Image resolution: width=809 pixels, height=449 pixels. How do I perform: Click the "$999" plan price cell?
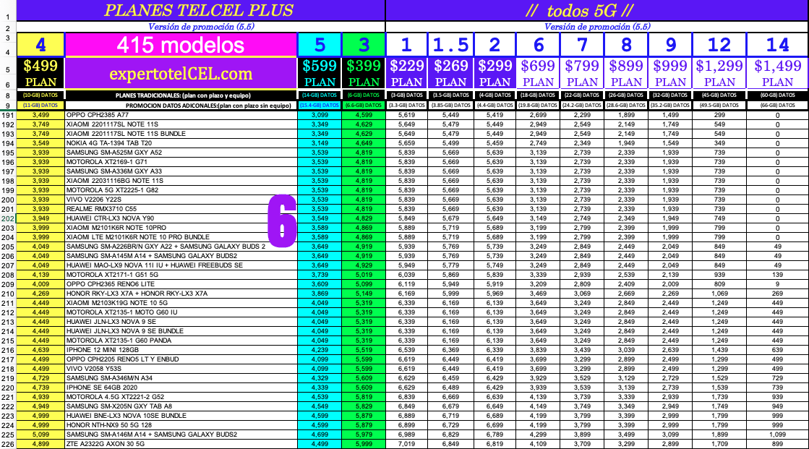point(671,66)
